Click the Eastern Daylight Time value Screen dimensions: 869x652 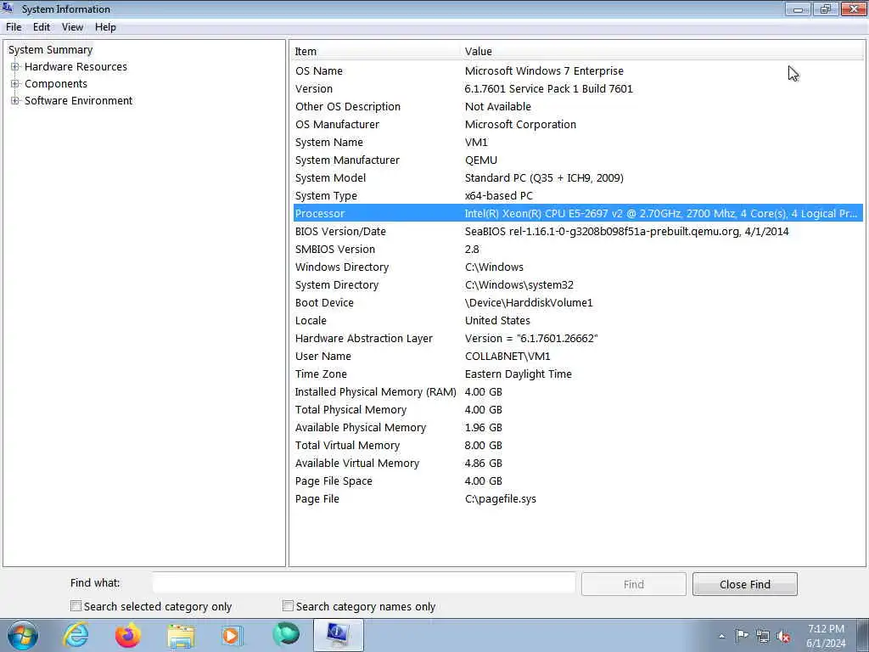(x=519, y=374)
